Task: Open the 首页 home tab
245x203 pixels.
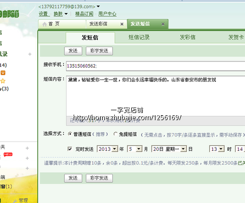Action: [62, 24]
